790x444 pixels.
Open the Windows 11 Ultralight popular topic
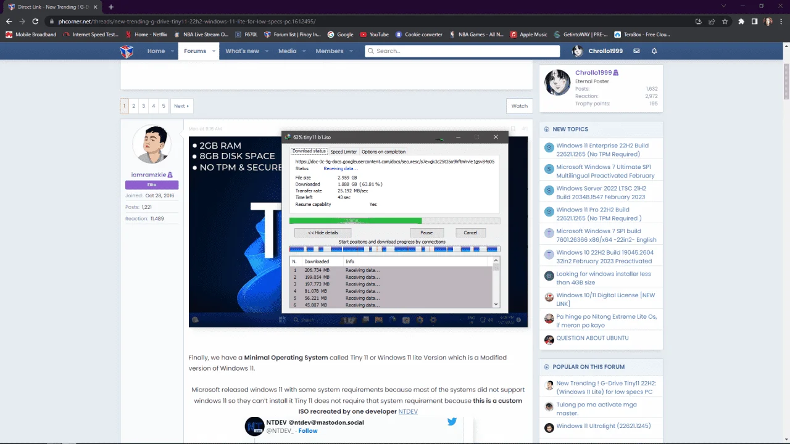pyautogui.click(x=604, y=426)
